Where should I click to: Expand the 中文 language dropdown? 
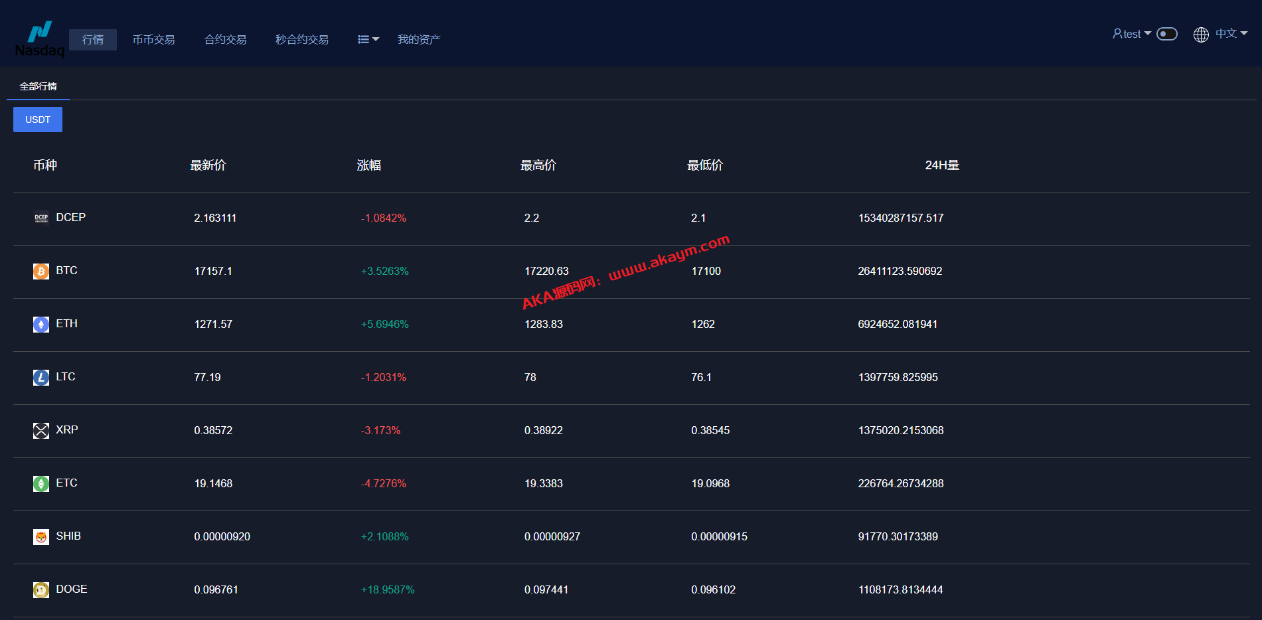pyautogui.click(x=1231, y=34)
